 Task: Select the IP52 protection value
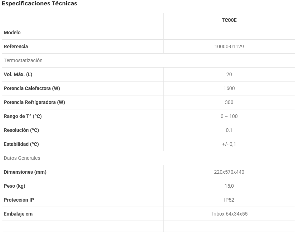pos(229,200)
